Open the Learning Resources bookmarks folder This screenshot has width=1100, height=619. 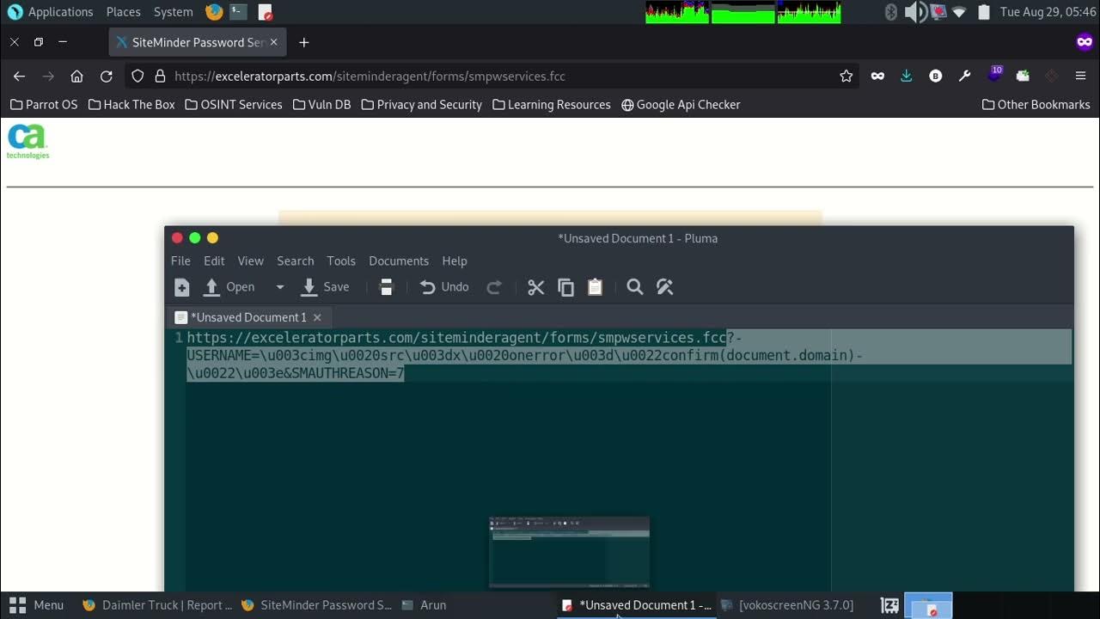[x=552, y=104]
